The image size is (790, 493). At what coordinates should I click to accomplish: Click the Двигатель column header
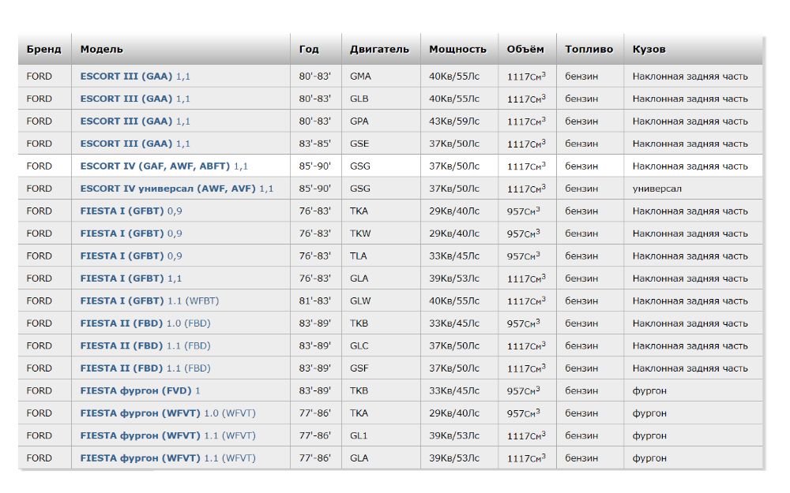[381, 49]
